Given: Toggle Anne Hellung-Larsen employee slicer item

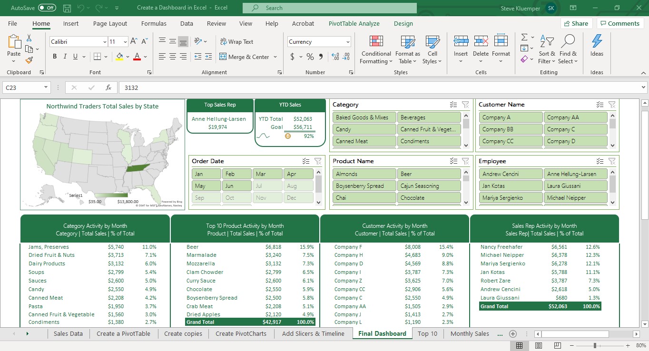Looking at the screenshot, I should coord(576,174).
